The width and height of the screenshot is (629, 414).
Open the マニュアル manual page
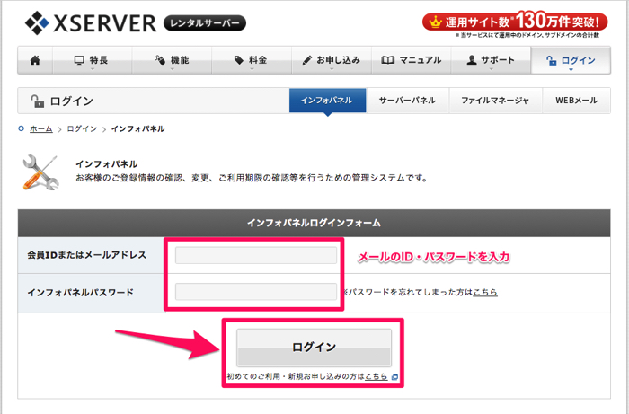click(x=412, y=60)
